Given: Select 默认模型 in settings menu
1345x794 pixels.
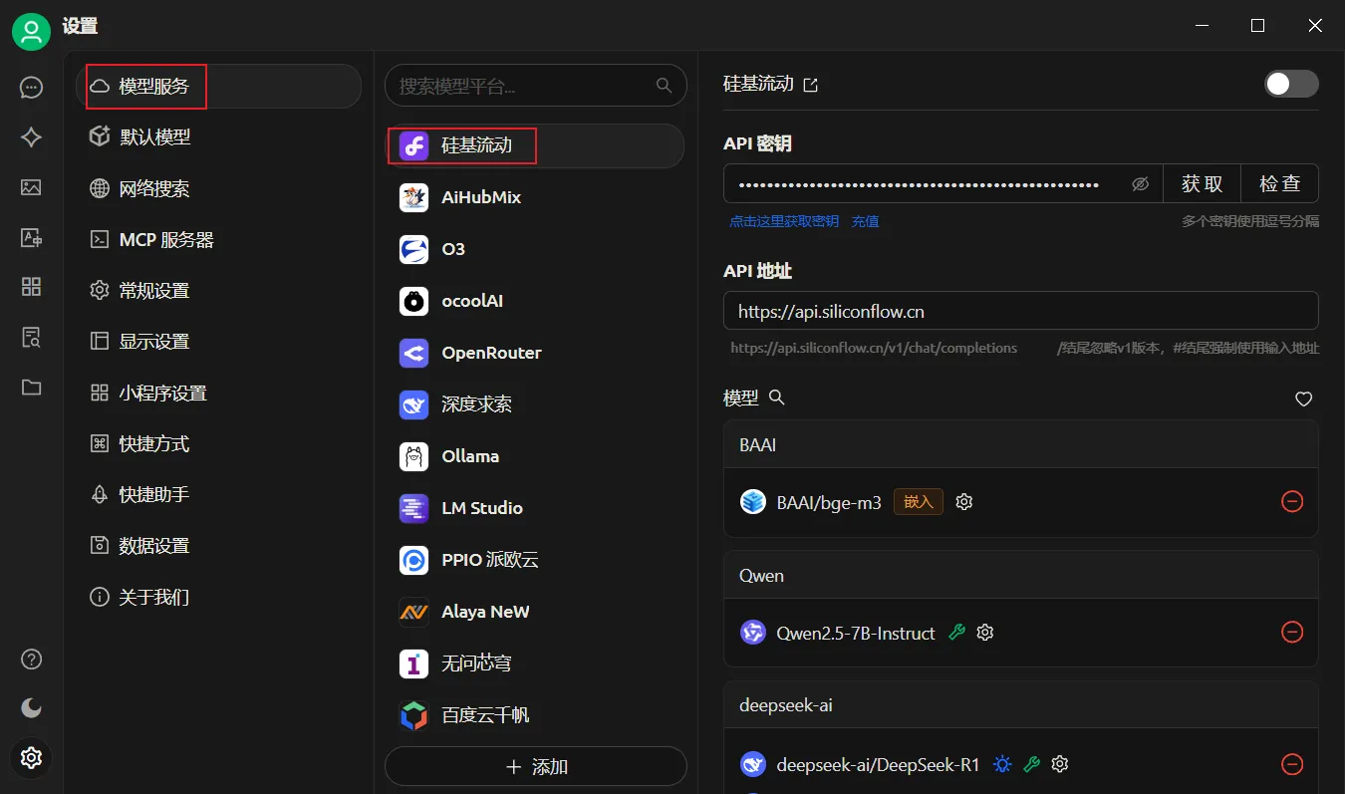Looking at the screenshot, I should (x=218, y=137).
